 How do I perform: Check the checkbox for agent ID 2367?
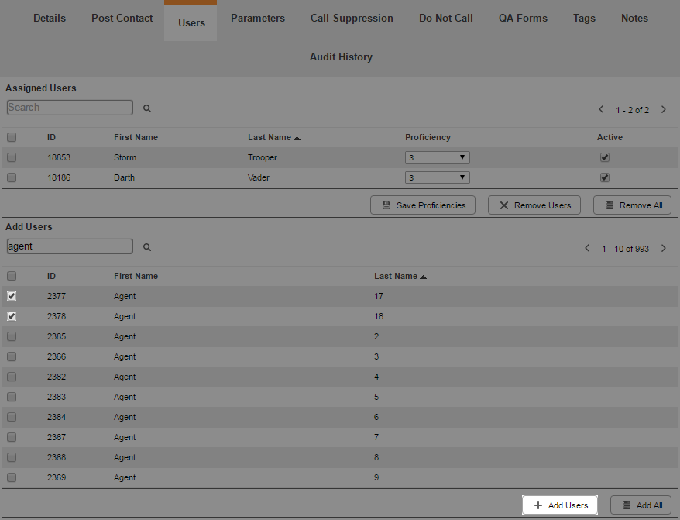(12, 437)
